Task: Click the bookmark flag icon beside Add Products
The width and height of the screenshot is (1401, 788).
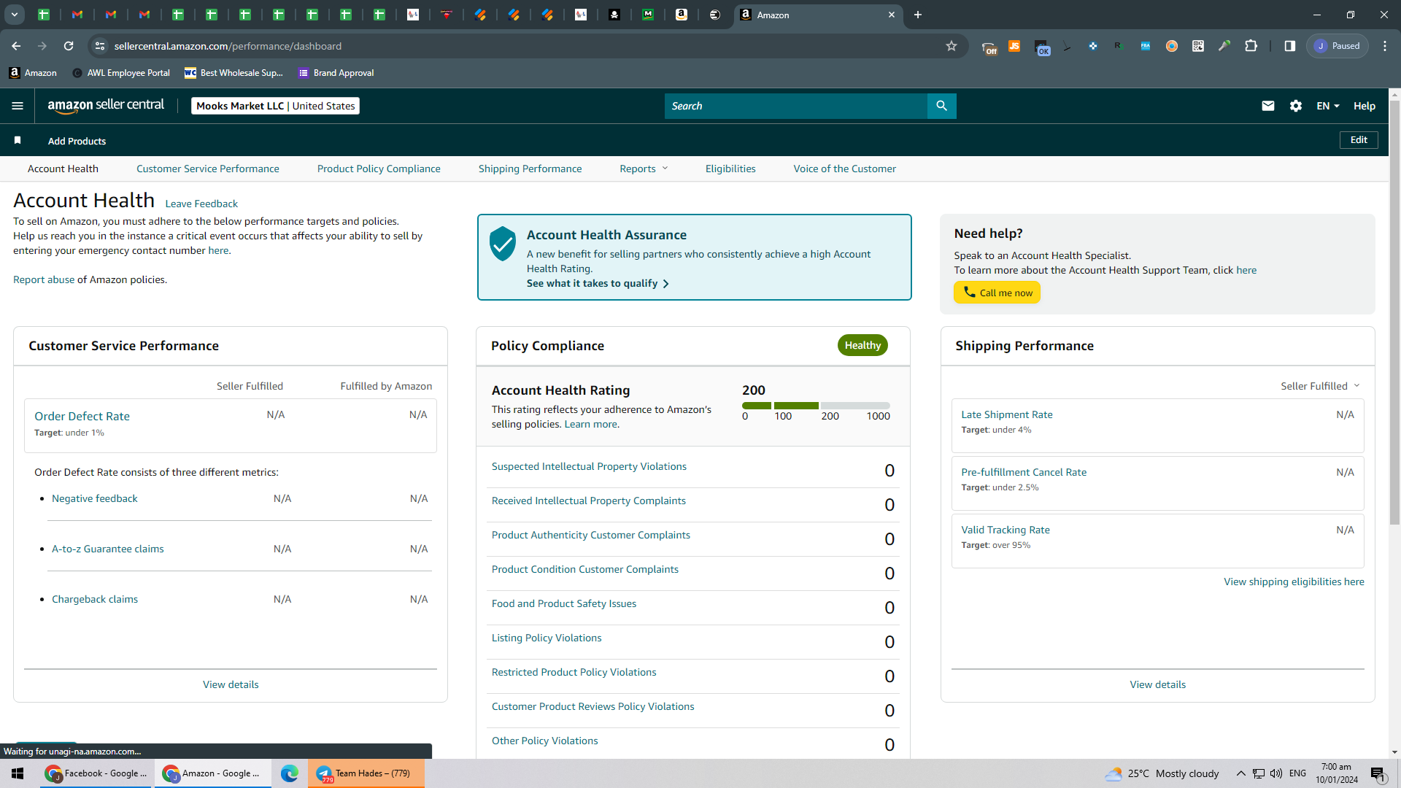Action: click(18, 140)
